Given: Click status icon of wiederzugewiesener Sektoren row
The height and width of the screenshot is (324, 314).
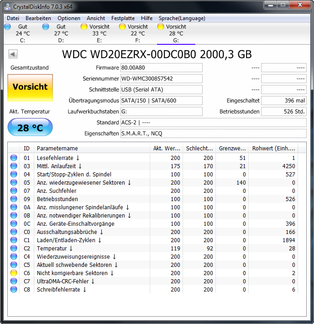Looking at the screenshot, I should pos(14,182).
